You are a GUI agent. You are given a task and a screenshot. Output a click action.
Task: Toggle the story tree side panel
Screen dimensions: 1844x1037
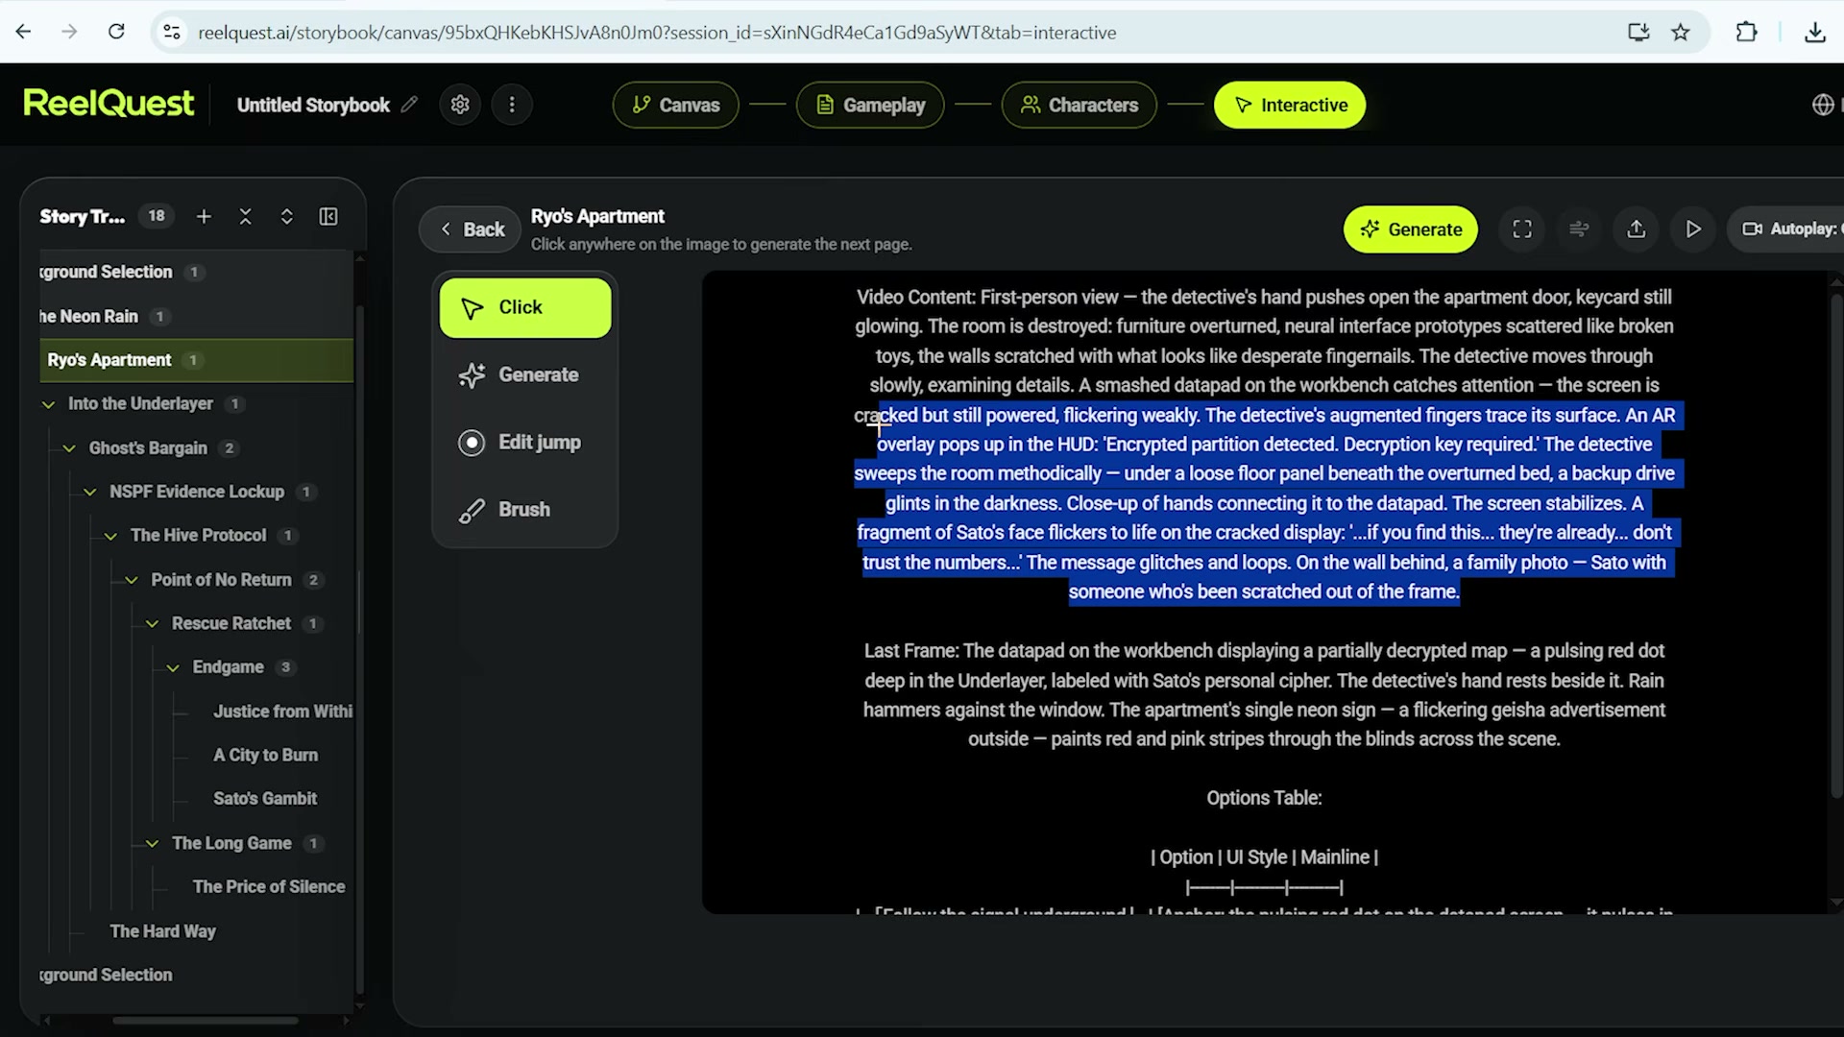point(328,217)
